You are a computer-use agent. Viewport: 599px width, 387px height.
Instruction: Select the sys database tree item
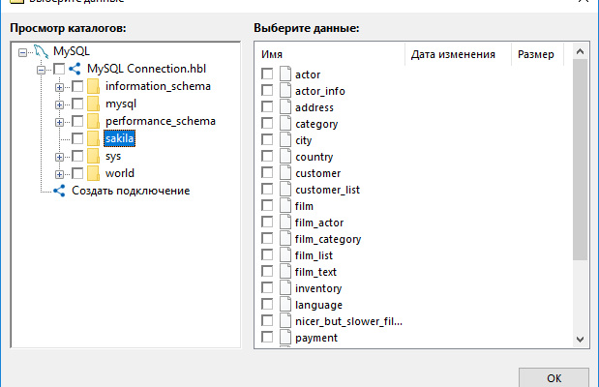tap(112, 157)
